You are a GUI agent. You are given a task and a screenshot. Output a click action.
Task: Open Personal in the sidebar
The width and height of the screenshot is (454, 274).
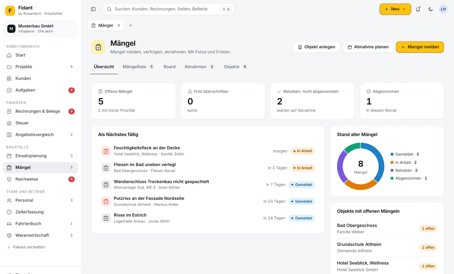[x=40, y=200]
